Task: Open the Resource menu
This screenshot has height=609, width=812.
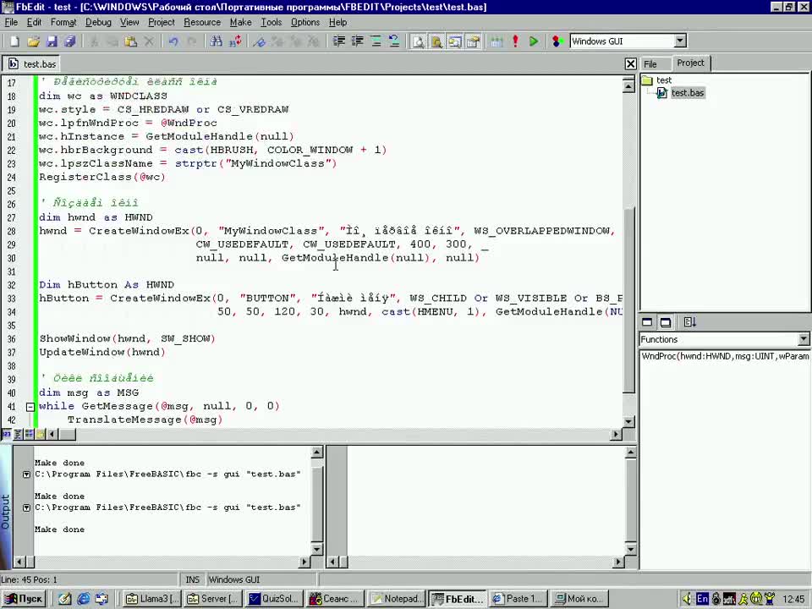Action: point(202,22)
